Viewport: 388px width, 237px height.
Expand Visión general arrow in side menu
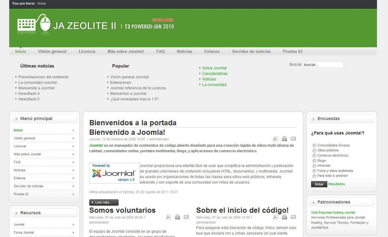click(x=73, y=138)
